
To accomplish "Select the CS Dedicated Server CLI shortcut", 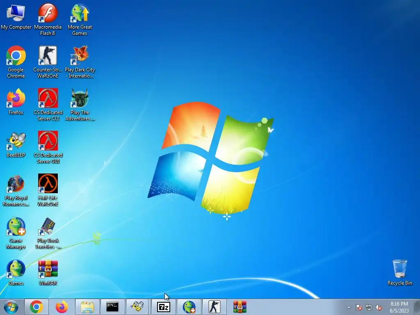I will tap(48, 105).
